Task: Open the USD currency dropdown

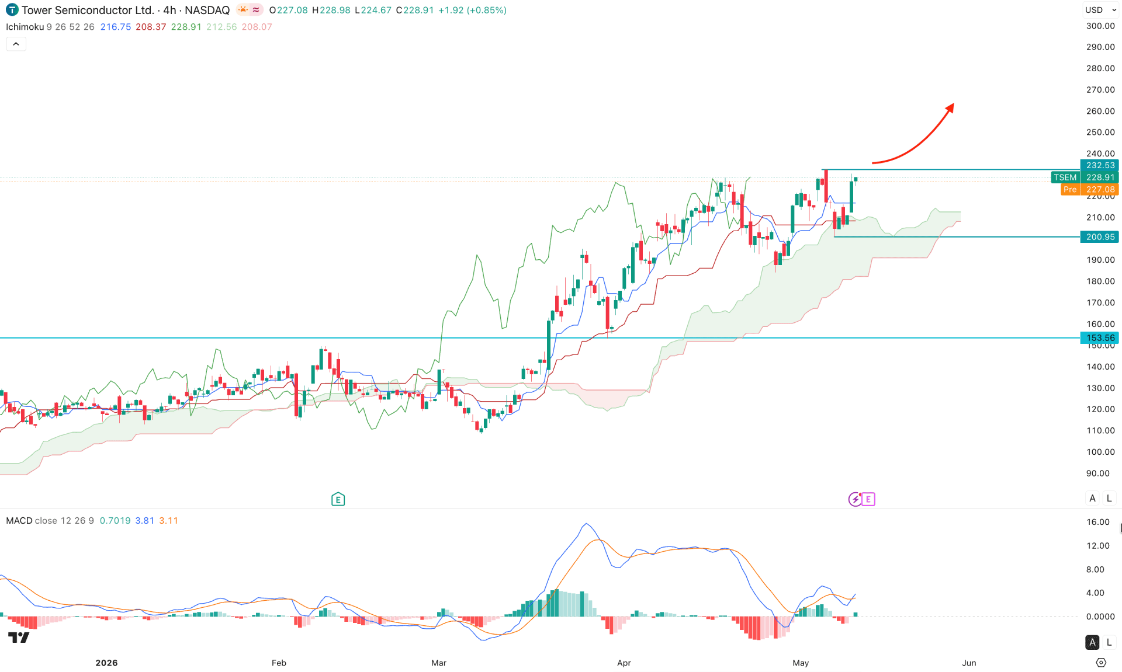Action: pos(1101,10)
